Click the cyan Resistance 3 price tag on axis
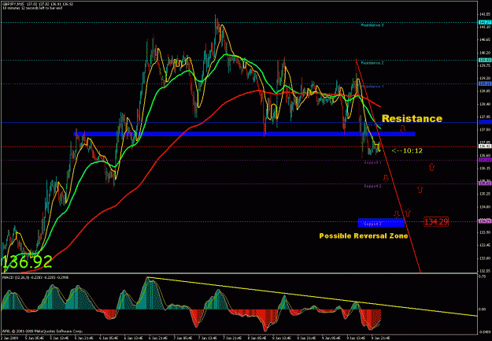The width and height of the screenshot is (492, 341). 485,22
